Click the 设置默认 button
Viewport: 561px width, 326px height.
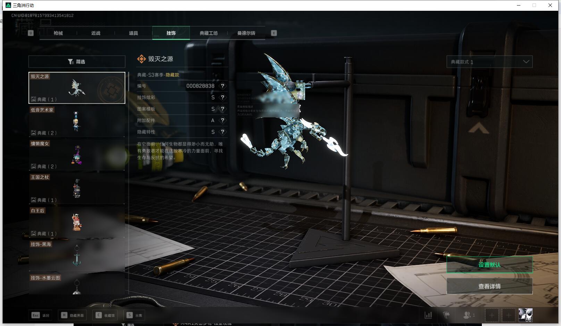489,265
